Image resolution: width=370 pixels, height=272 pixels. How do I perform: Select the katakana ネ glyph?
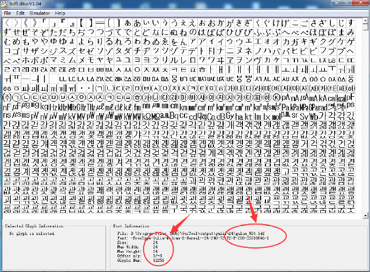click(x=248, y=51)
